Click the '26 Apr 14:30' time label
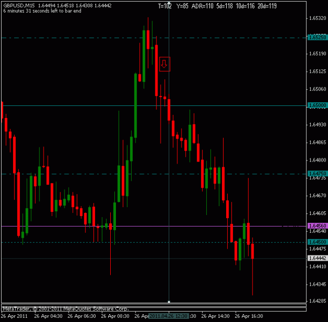Screen dimensions: 328x322 (216, 316)
